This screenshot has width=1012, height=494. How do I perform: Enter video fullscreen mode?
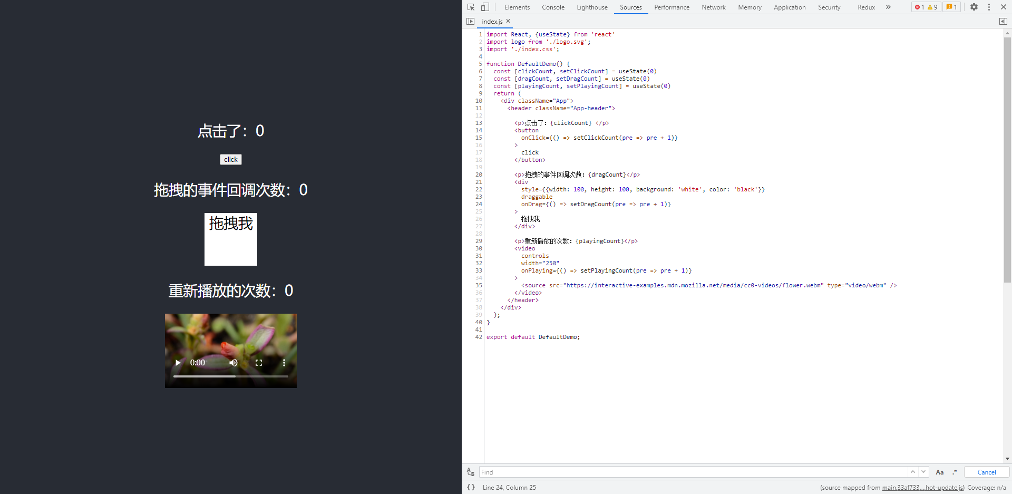pos(259,363)
